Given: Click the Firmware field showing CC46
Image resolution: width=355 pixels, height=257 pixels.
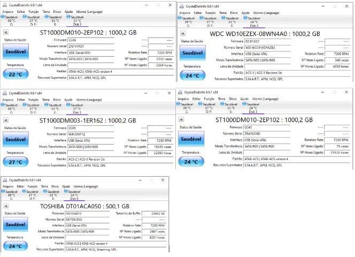Looking at the screenshot, I should [x=91, y=40].
